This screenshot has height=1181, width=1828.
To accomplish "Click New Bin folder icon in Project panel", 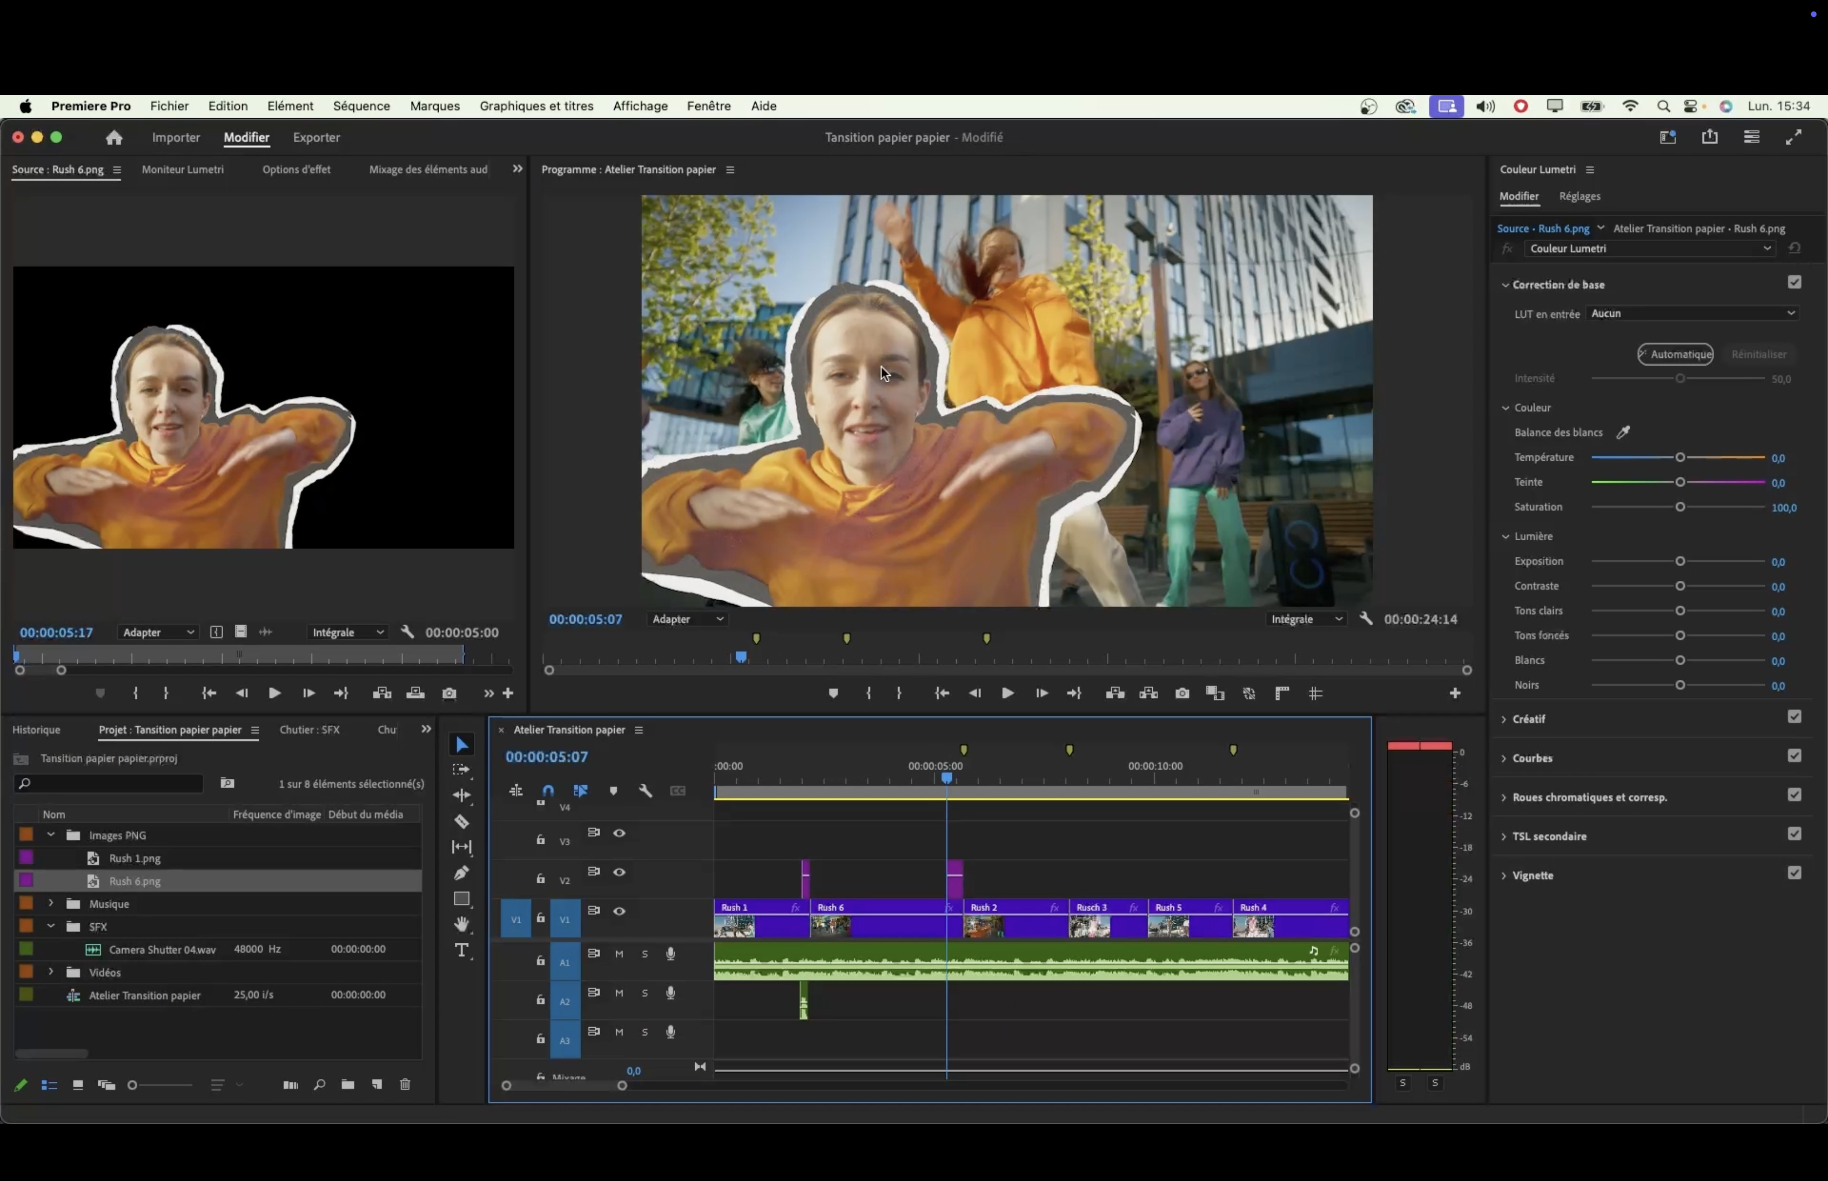I will (x=348, y=1085).
